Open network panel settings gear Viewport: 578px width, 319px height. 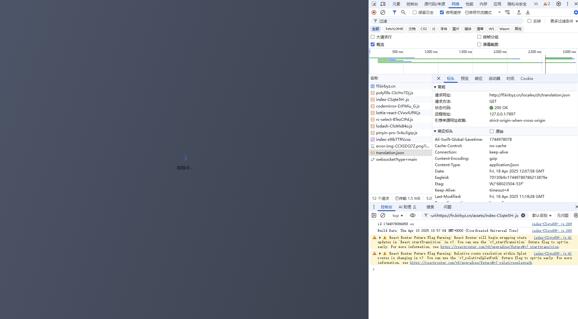[575, 12]
